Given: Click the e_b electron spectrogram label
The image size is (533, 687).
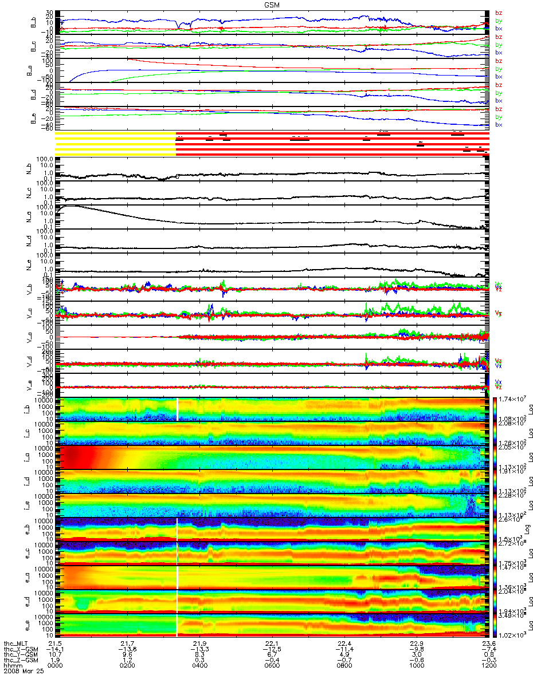Looking at the screenshot, I should click(x=28, y=529).
